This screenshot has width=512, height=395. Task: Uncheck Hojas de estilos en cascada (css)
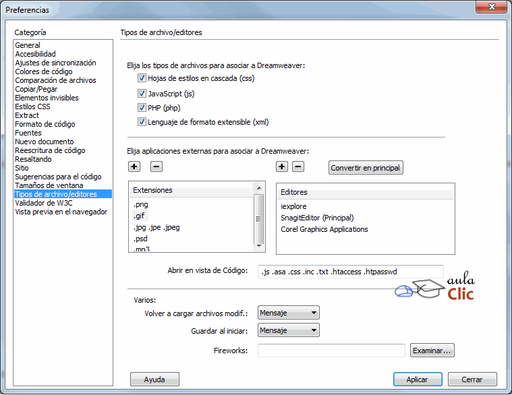(142, 78)
